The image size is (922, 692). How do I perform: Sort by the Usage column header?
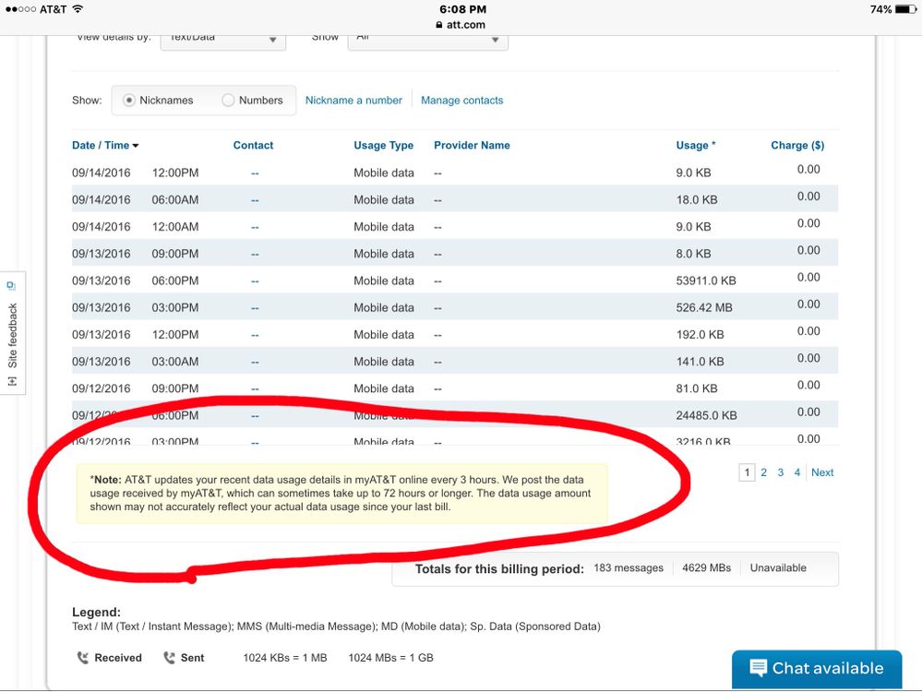coord(695,145)
